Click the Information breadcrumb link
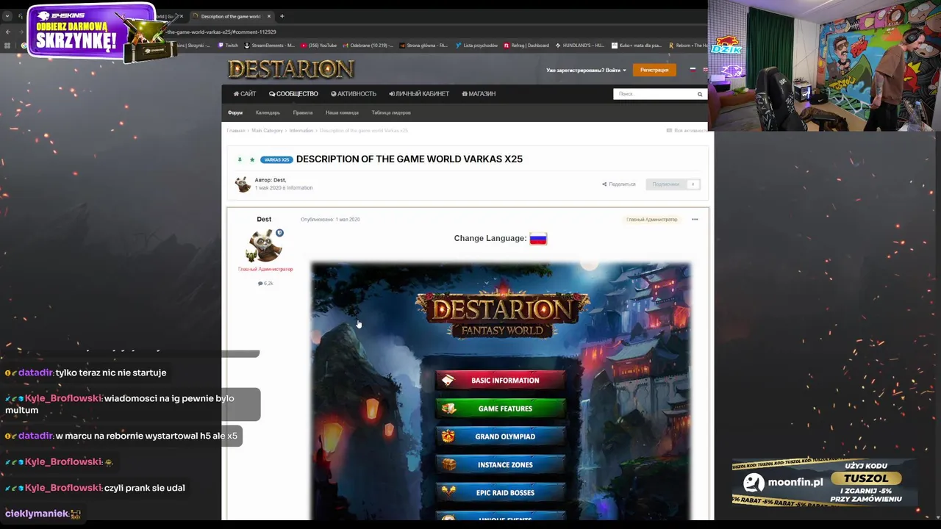941x529 pixels. pyautogui.click(x=301, y=131)
